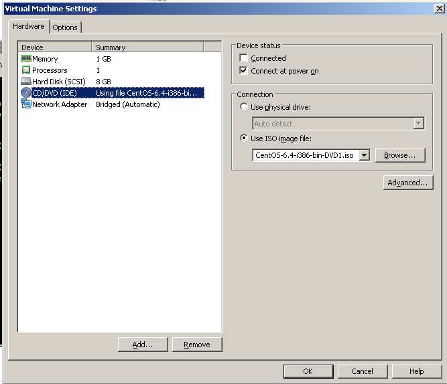Open the Advanced... settings button

point(408,183)
